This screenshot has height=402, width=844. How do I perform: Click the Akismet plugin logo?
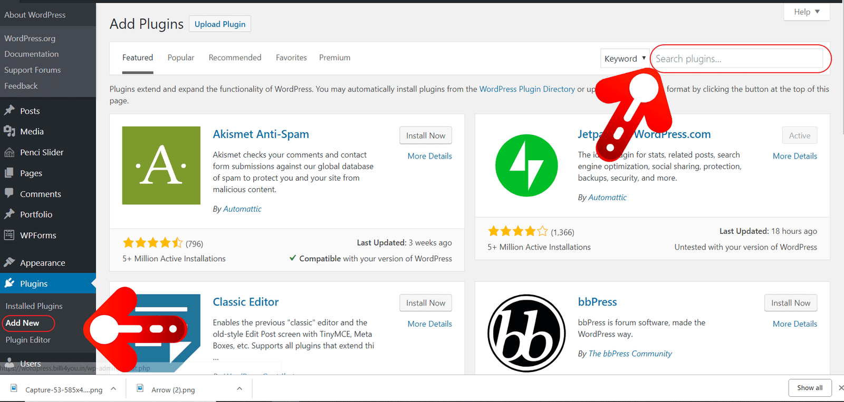(x=161, y=165)
